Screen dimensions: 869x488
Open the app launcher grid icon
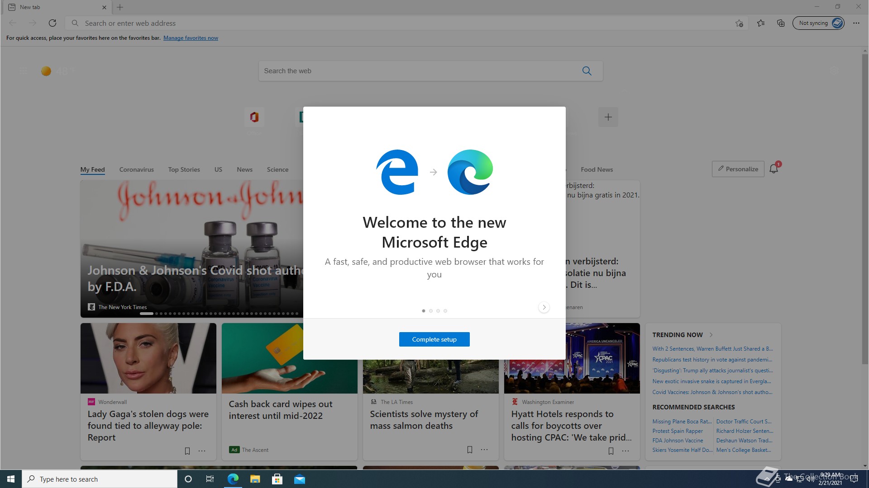click(x=23, y=71)
